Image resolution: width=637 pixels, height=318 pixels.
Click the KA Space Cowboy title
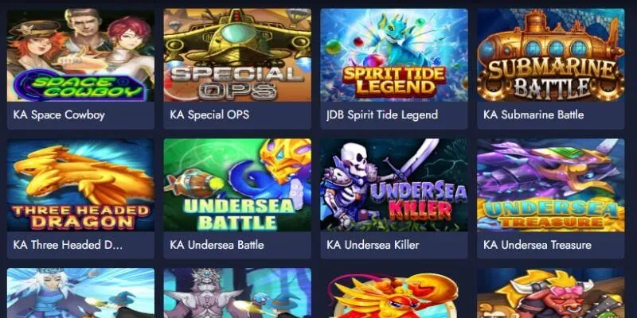click(x=59, y=115)
